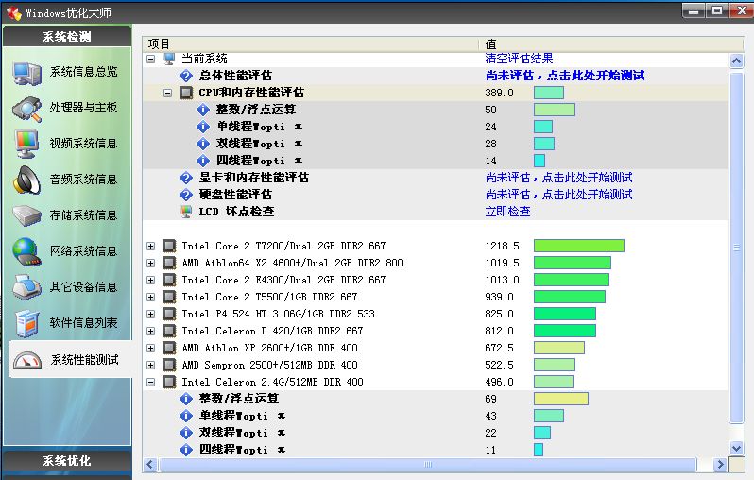Collapse the CPU和内存性能评估 node

[x=168, y=93]
